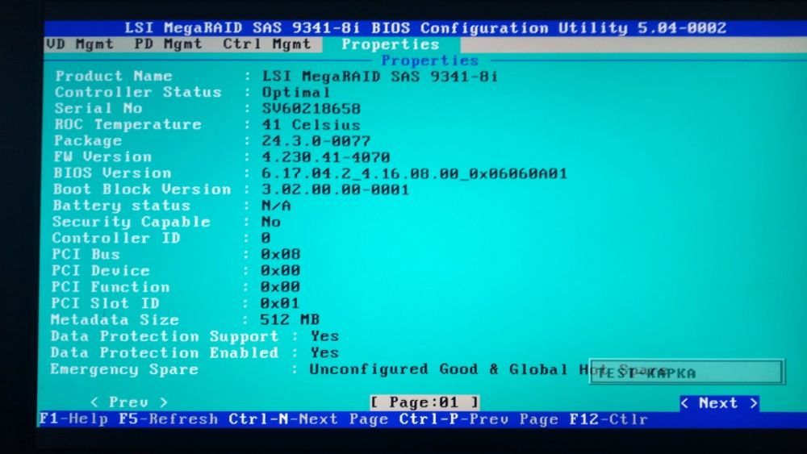
Task: Click the Package label
Action: point(88,140)
